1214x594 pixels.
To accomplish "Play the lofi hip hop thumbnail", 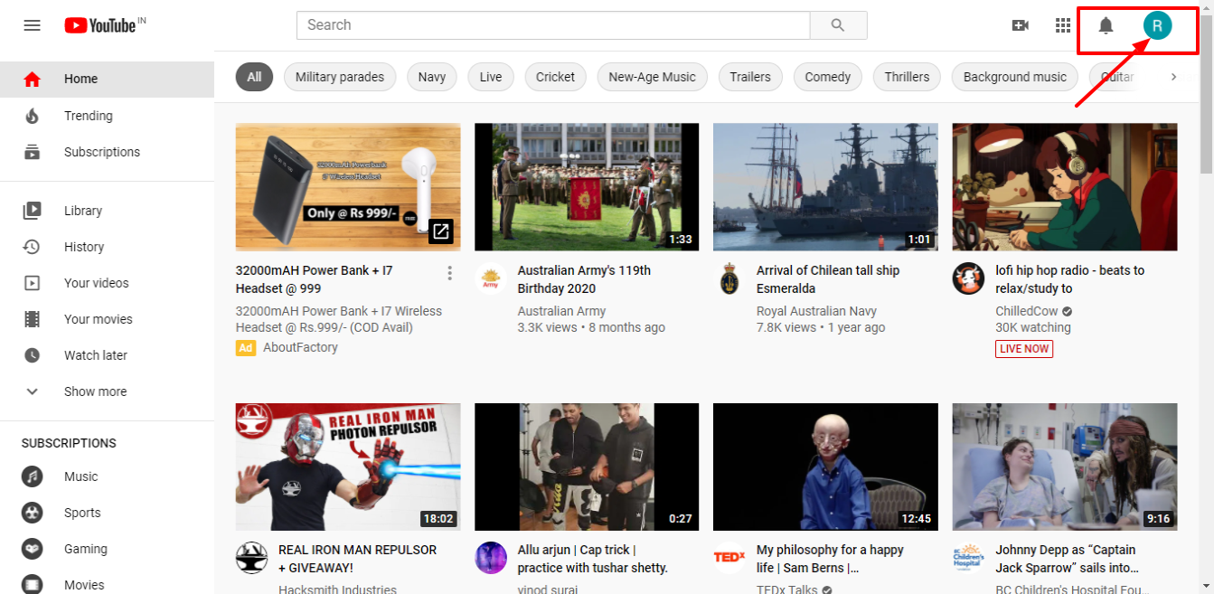I will pyautogui.click(x=1065, y=187).
